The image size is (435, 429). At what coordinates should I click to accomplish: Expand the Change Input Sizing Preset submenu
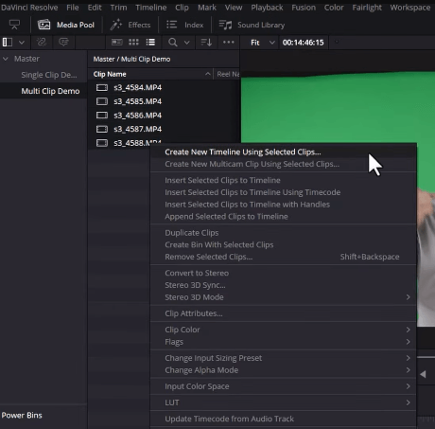(x=283, y=358)
